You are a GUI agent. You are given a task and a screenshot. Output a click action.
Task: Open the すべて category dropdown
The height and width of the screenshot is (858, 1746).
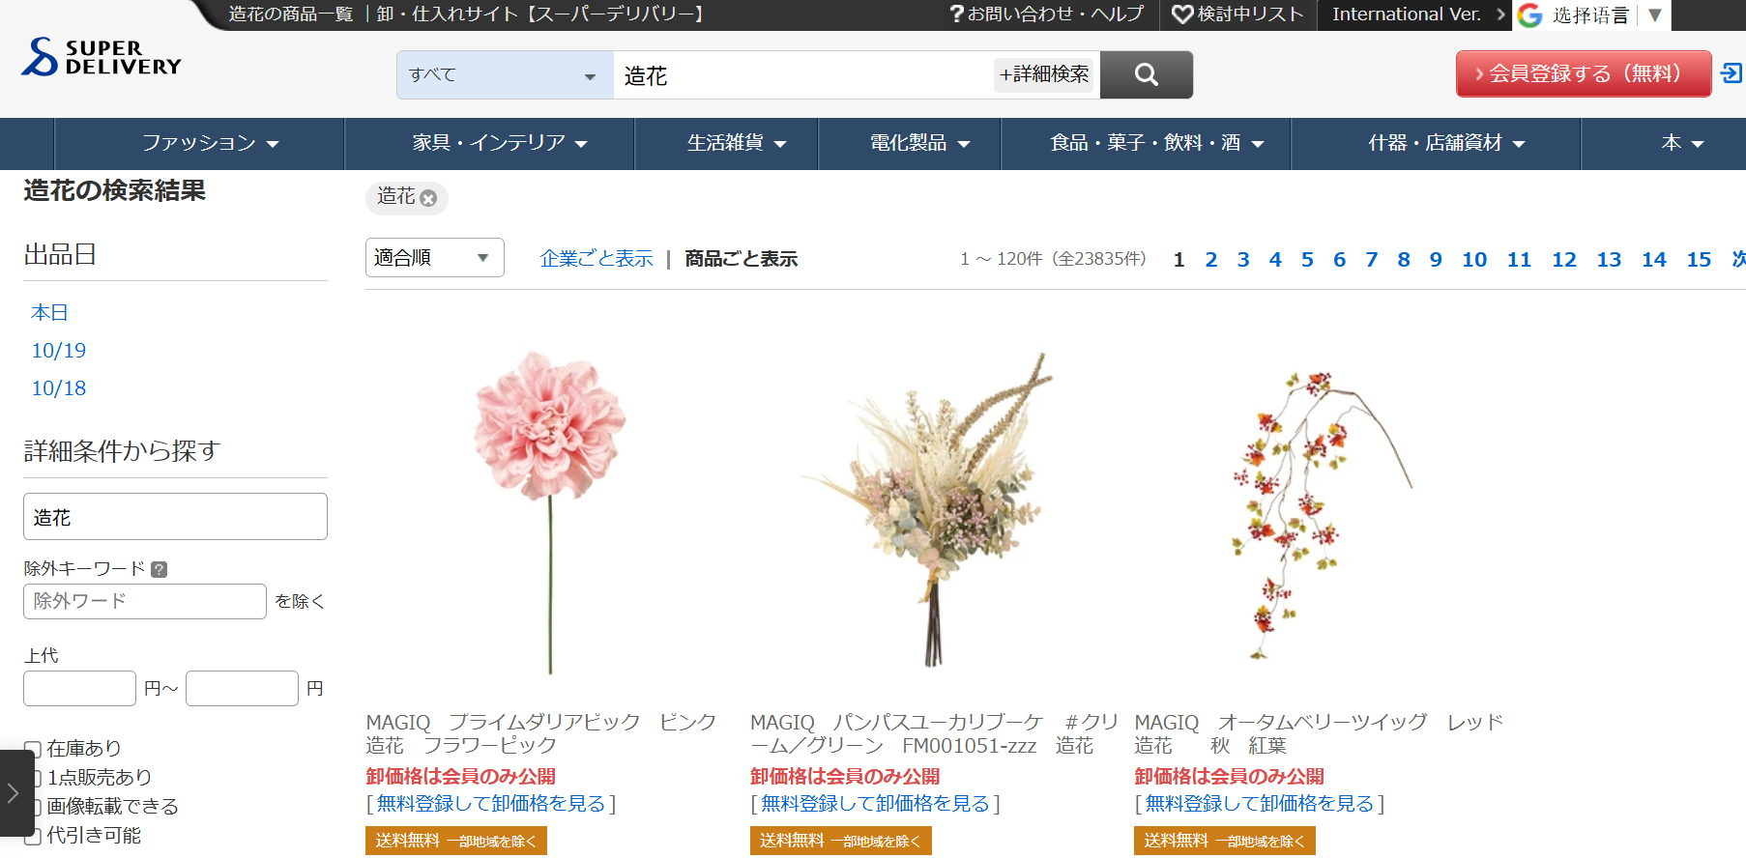pyautogui.click(x=504, y=75)
